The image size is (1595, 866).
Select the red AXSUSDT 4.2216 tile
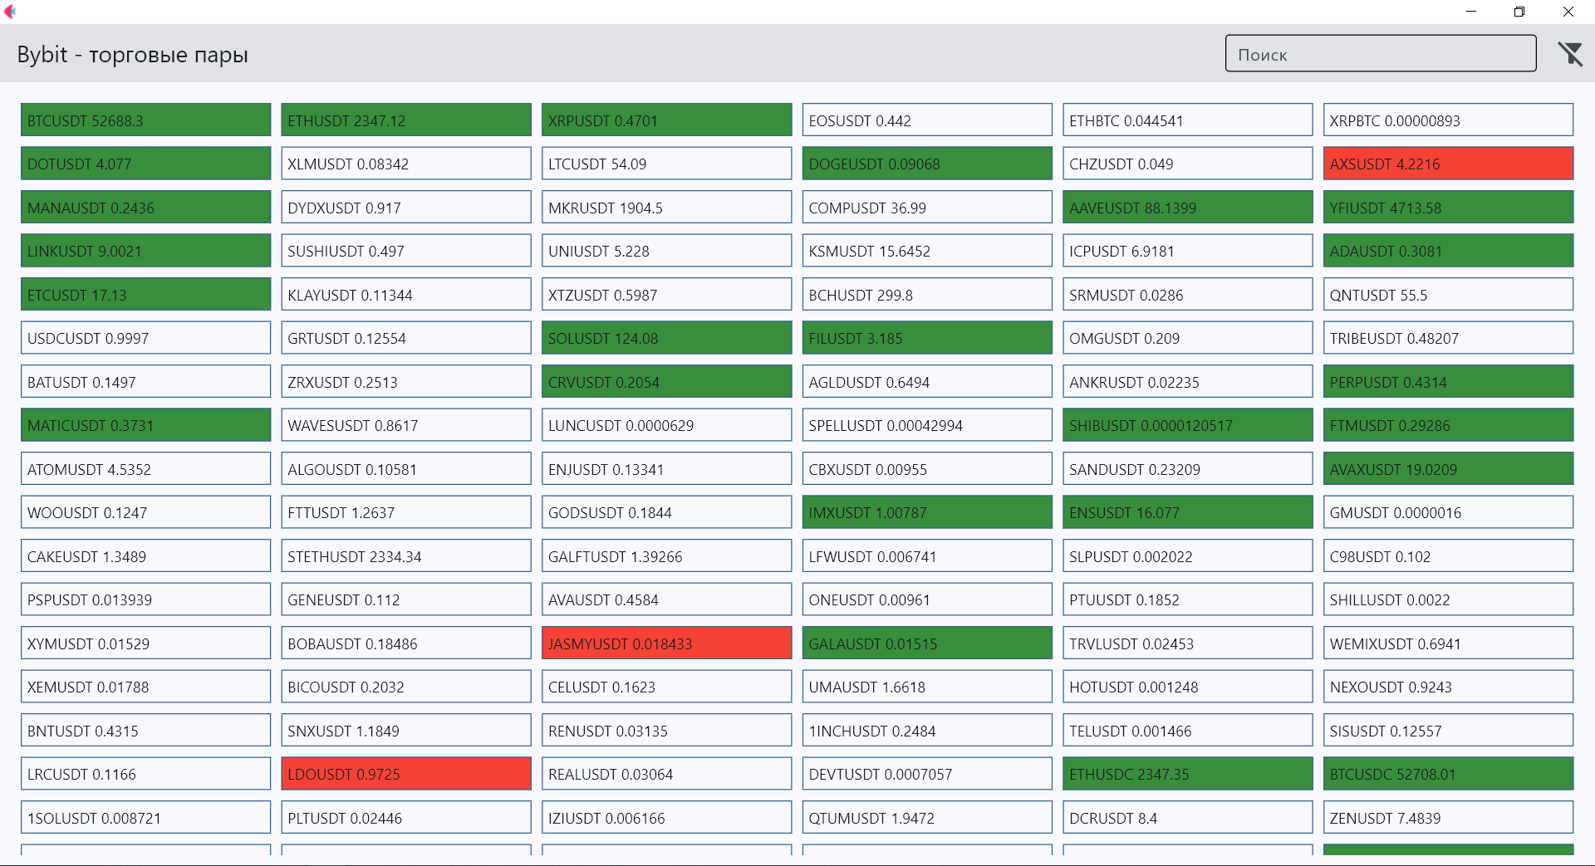point(1448,164)
